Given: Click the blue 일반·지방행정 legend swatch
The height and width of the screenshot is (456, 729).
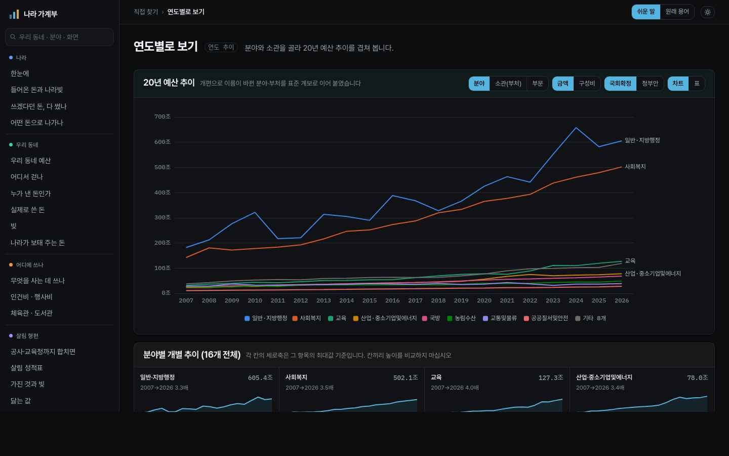Looking at the screenshot, I should (x=247, y=318).
